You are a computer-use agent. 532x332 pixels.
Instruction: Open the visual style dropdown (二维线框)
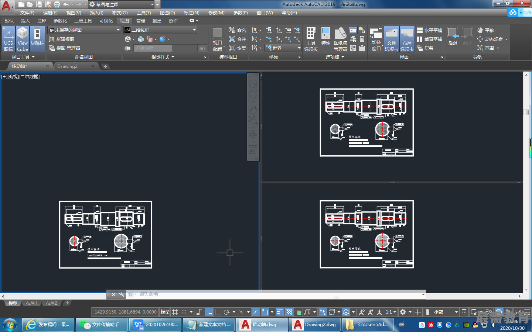(160, 30)
